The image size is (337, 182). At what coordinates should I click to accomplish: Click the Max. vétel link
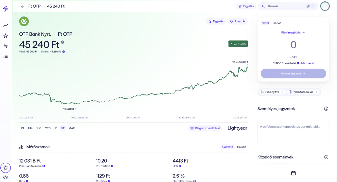308,63
